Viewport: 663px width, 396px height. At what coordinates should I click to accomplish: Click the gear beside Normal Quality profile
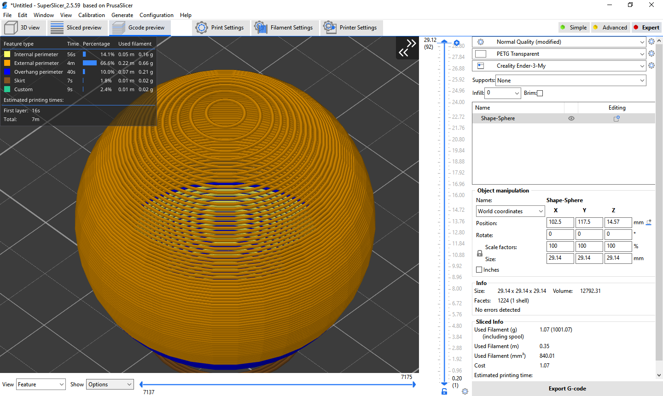651,41
